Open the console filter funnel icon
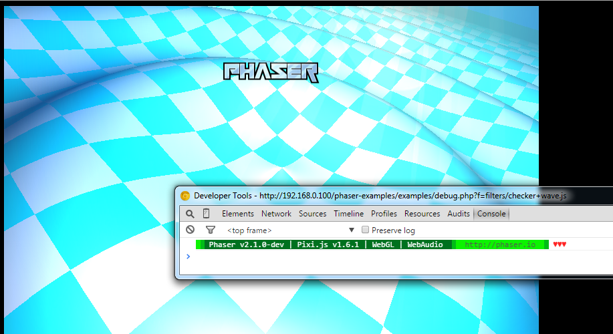 211,230
